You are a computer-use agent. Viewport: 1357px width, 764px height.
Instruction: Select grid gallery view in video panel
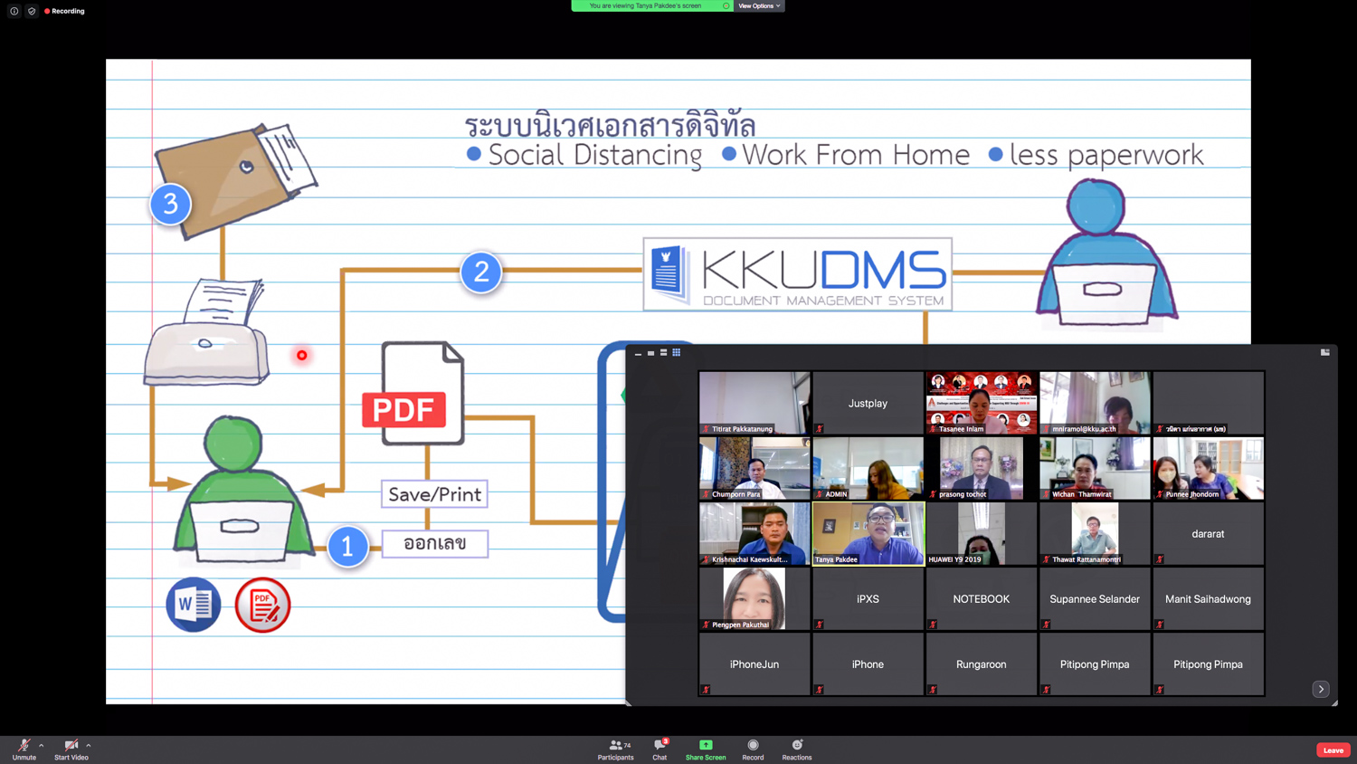tap(676, 353)
